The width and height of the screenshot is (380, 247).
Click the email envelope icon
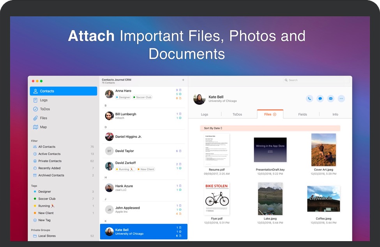point(331,99)
